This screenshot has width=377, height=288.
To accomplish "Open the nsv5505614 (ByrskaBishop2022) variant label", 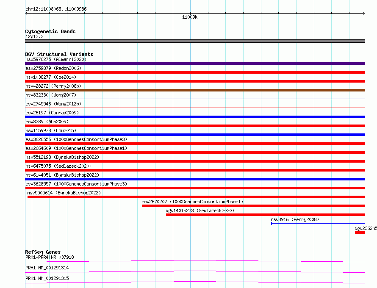I will [64, 193].
